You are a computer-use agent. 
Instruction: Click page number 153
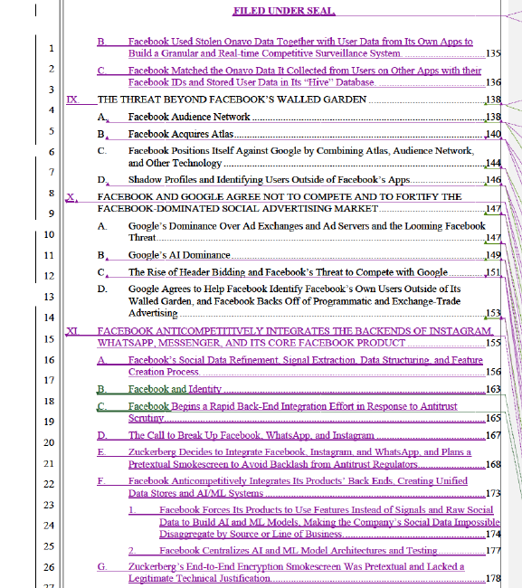(493, 313)
